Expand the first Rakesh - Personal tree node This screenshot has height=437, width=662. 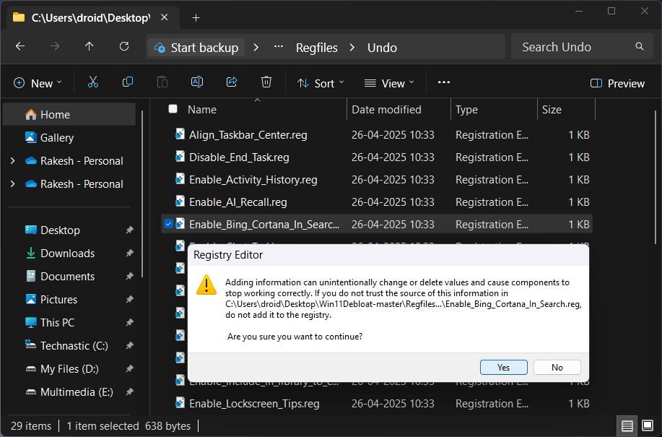click(x=13, y=161)
